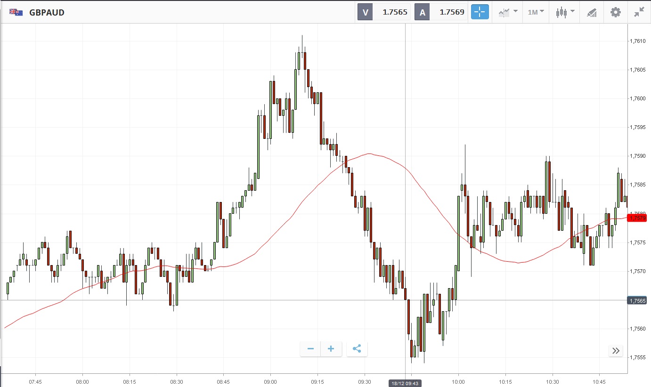Click the 09:00 time axis label
This screenshot has width=651, height=387.
270,381
